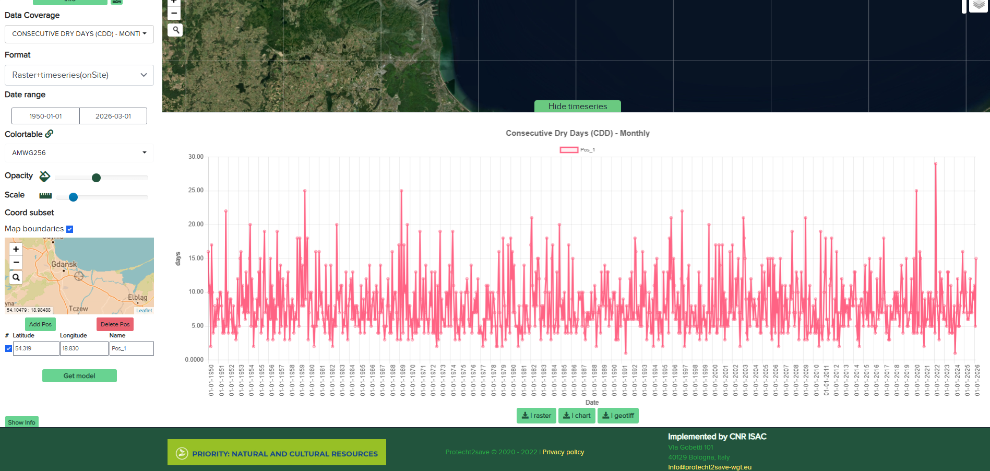The width and height of the screenshot is (990, 471).
Task: Hide the timeseries chart panel
Action: coord(577,106)
